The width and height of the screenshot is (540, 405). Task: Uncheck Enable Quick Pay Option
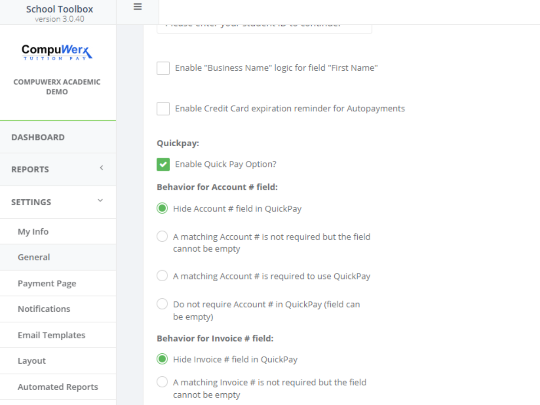pos(163,164)
